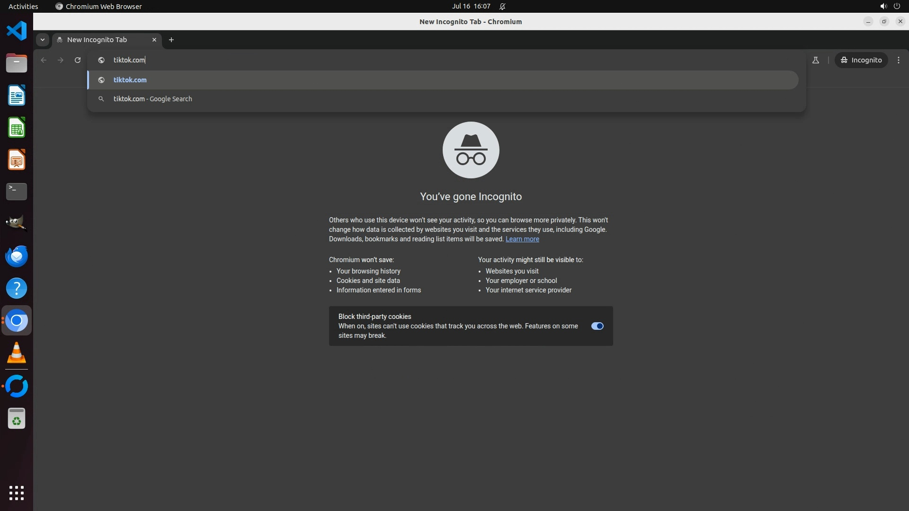Screen dimensions: 909x511
Task: Launch Terminal from the dock
Action: pos(17,192)
